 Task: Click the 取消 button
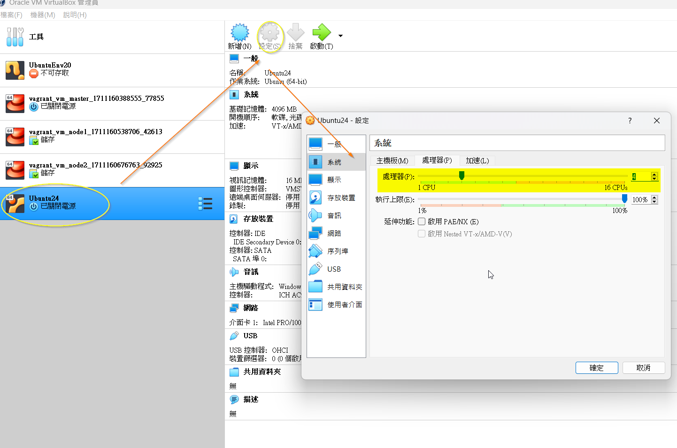(644, 368)
